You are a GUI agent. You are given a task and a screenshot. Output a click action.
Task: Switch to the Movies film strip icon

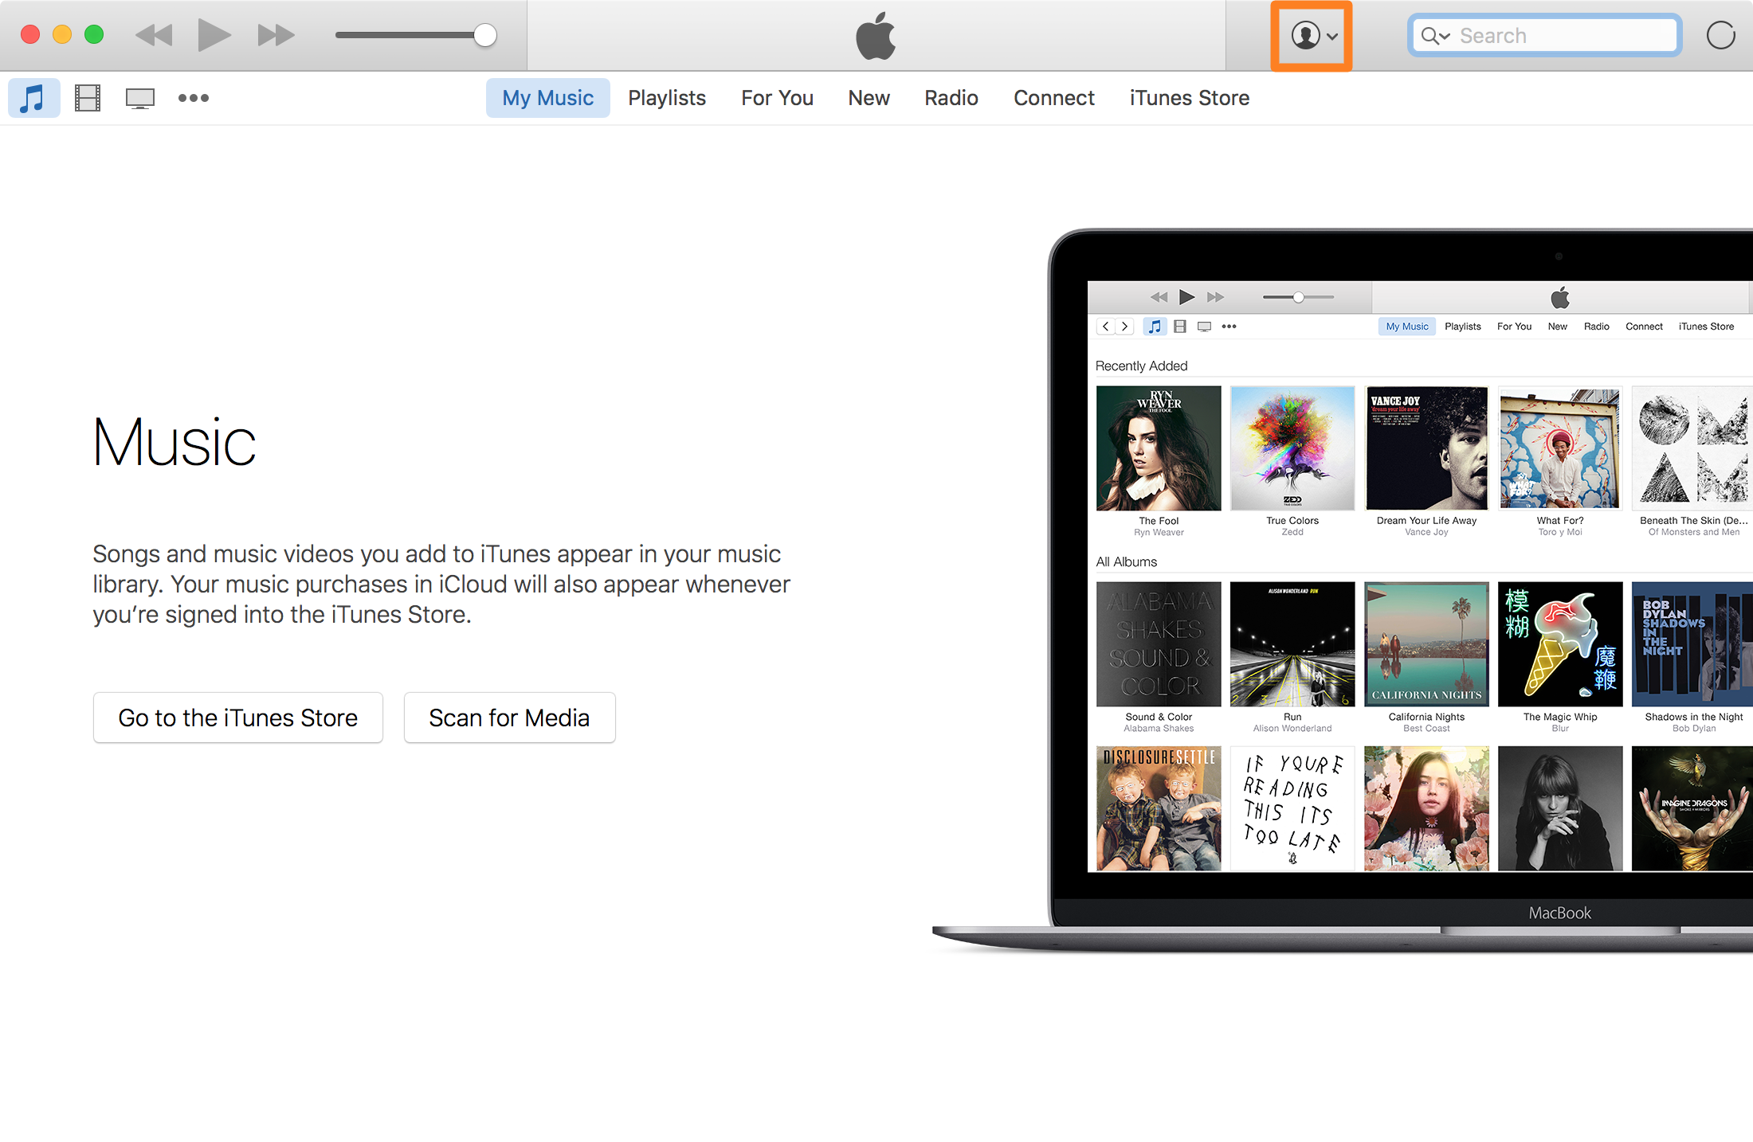point(88,98)
